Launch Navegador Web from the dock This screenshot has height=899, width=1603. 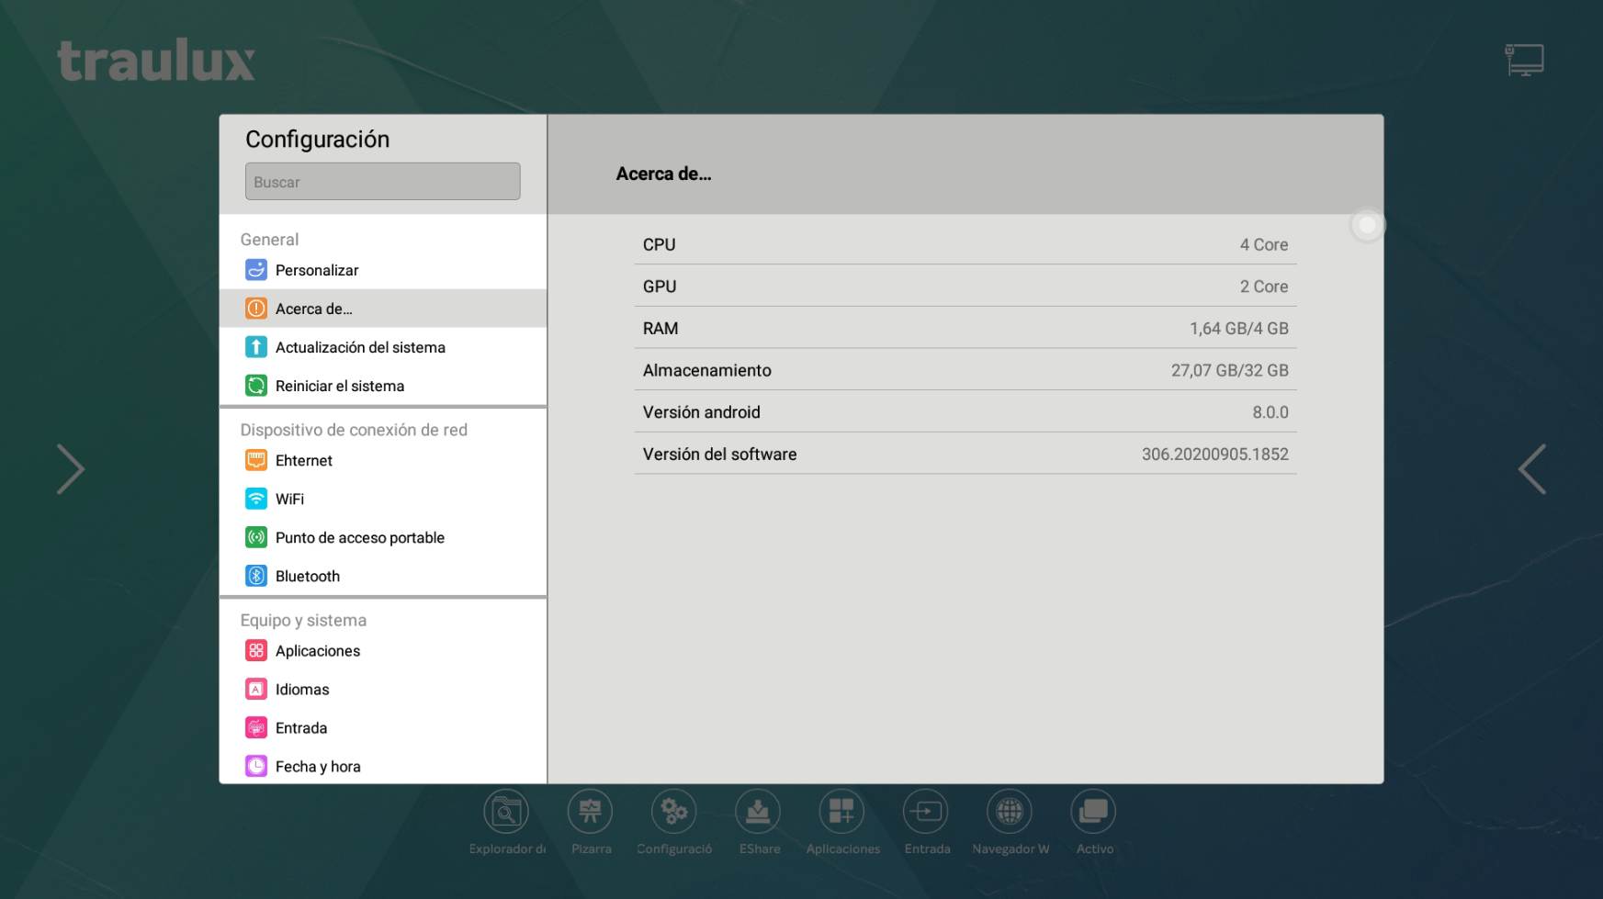pos(1010,812)
